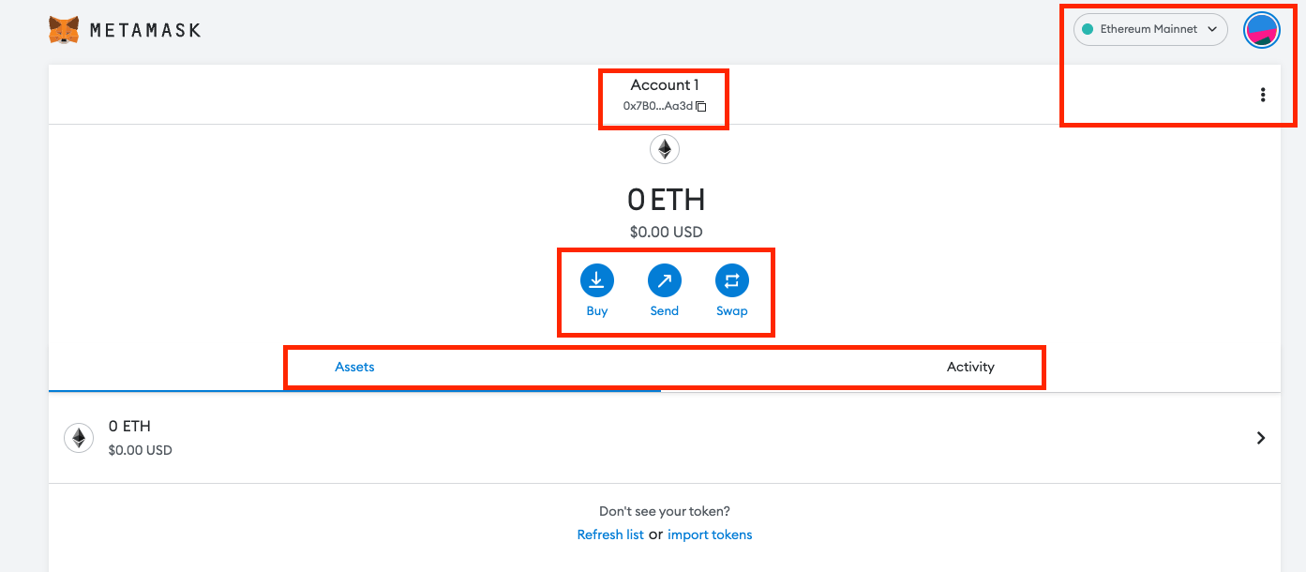Open the three-dot account options menu
This screenshot has width=1306, height=572.
(x=1263, y=95)
